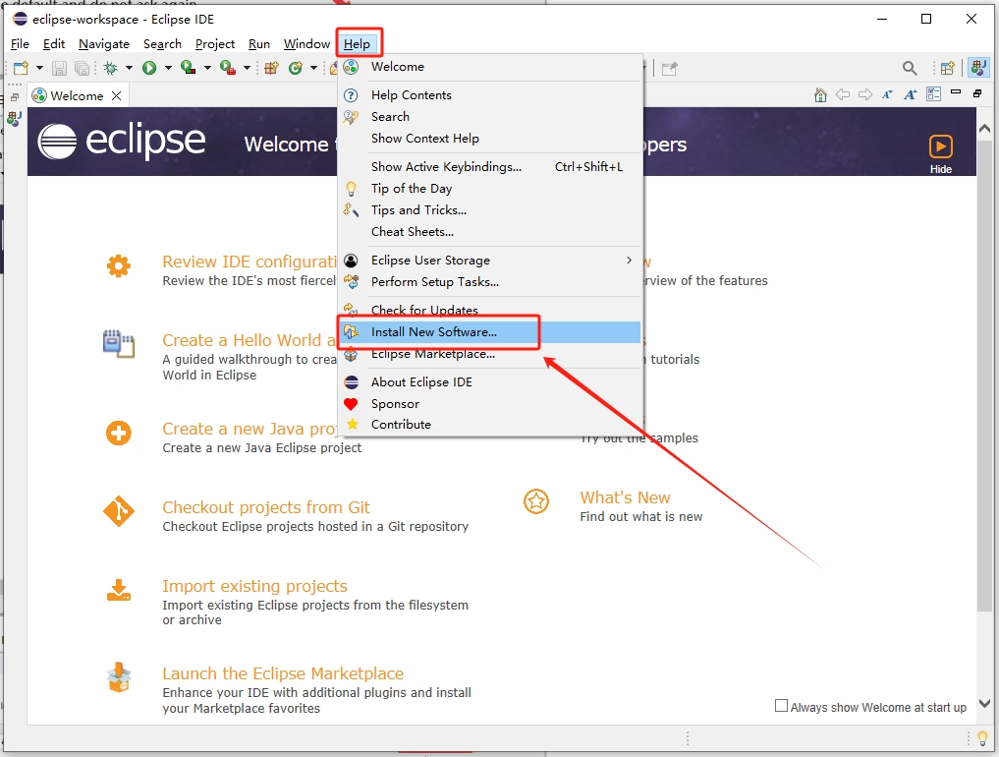
Task: Click the Debug bug icon in toolbar
Action: tap(111, 68)
